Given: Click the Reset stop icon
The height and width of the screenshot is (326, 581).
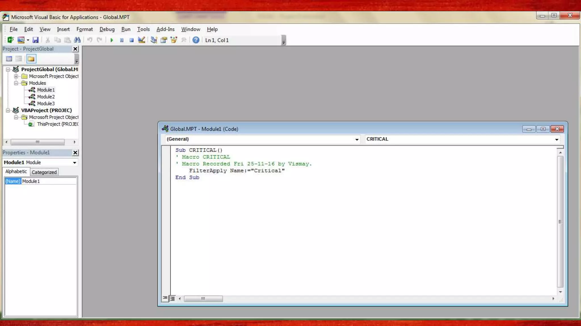Looking at the screenshot, I should (131, 40).
